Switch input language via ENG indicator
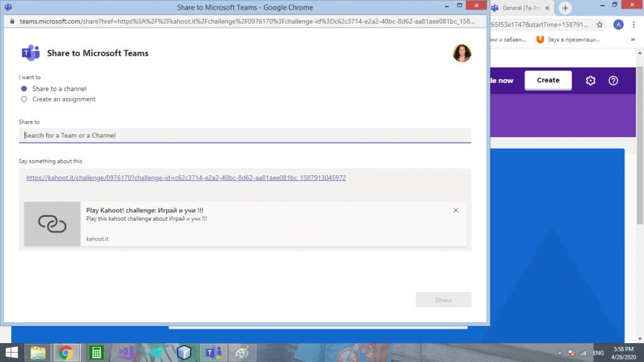 click(x=599, y=353)
